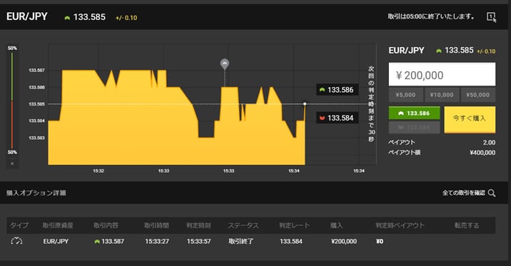Click the magnifier icon beside 全ての取引を確認
511x266 pixels.
click(x=492, y=193)
